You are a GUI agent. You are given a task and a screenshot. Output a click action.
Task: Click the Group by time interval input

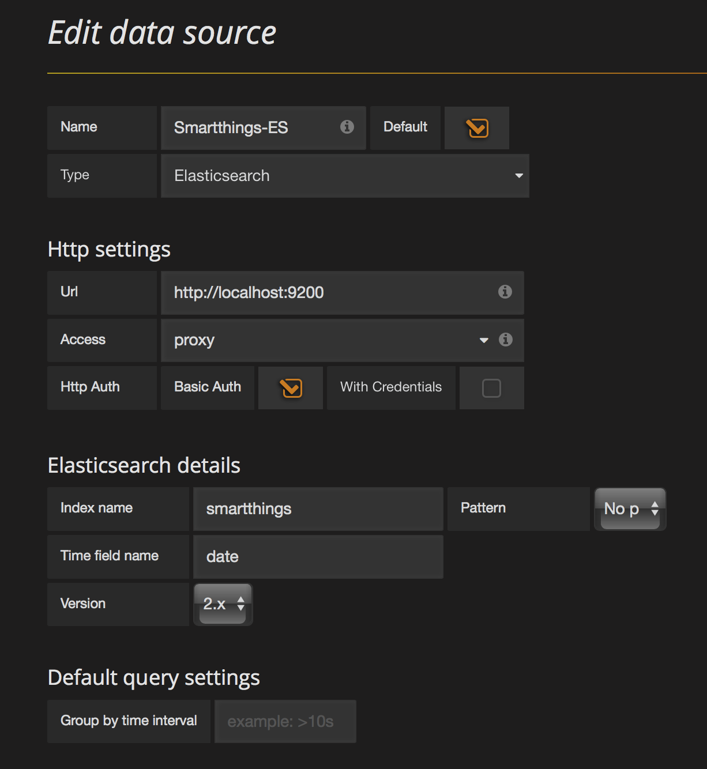coord(285,722)
